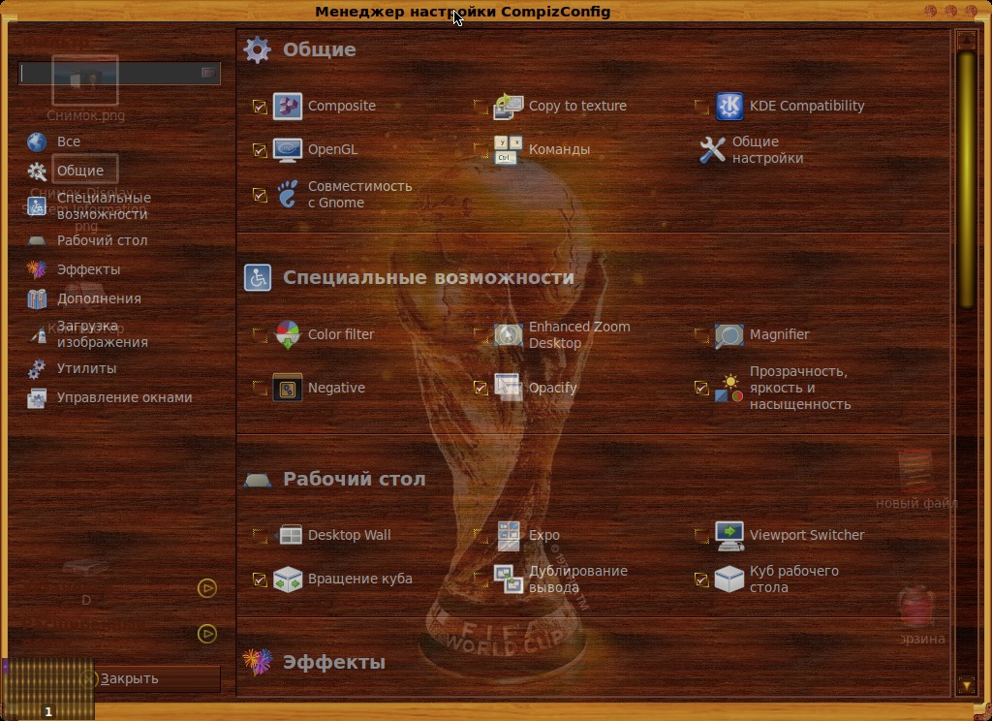Enable the Desktop Wall checkbox

click(x=260, y=536)
